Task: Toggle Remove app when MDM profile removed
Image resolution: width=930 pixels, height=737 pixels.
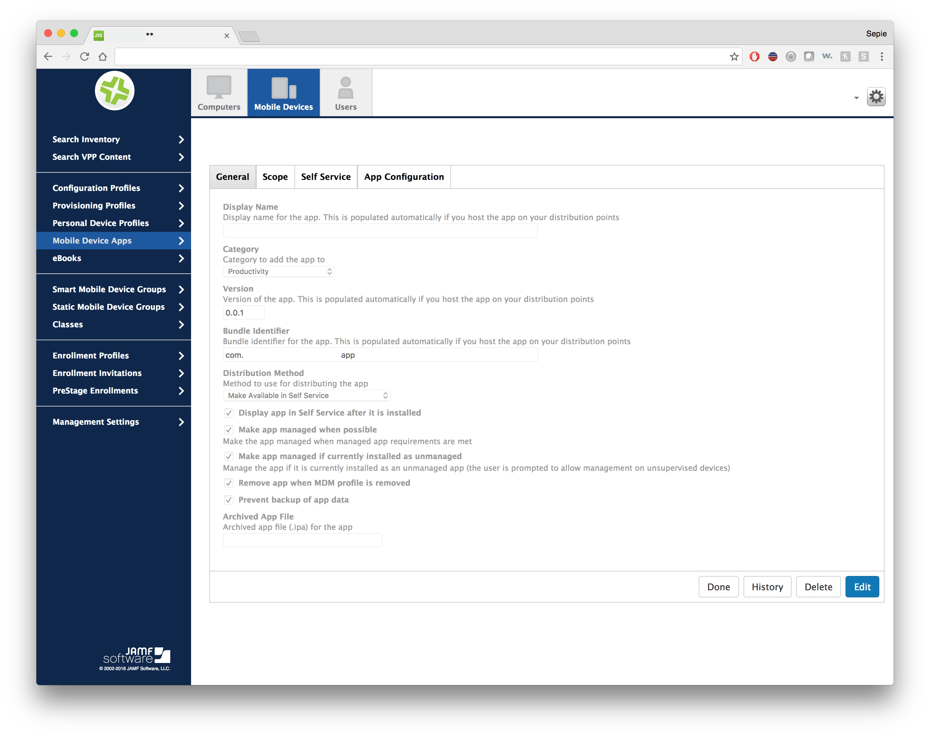Action: click(229, 483)
